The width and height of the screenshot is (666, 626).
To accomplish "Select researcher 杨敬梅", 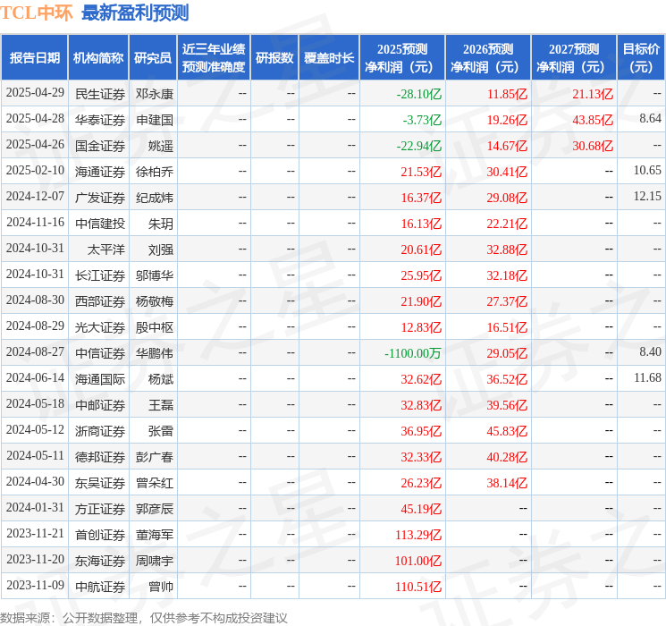I will 155,300.
